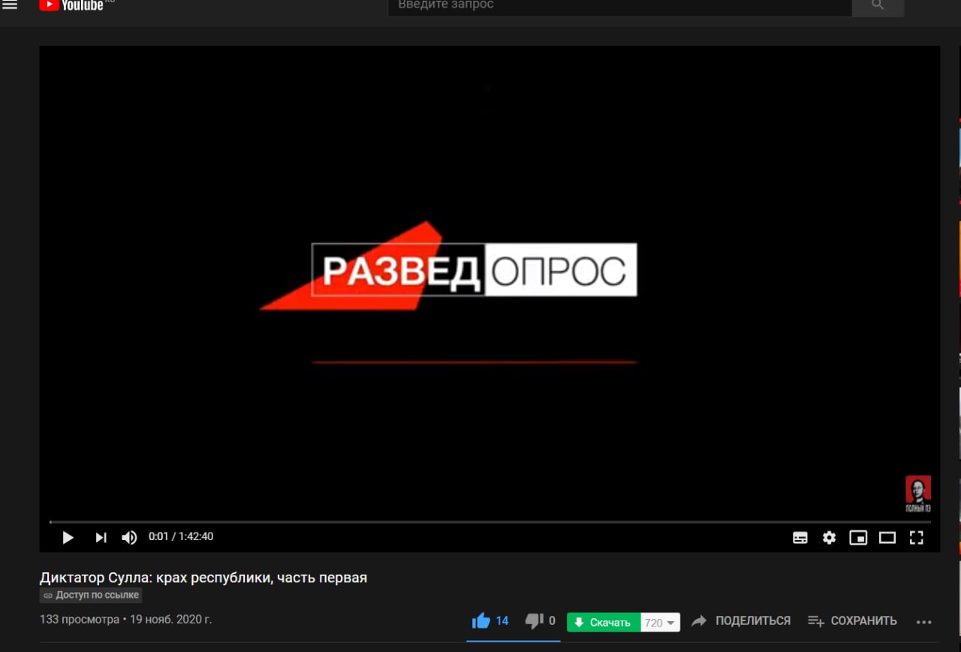Viewport: 961px width, 652px height.
Task: Click ПОДЕЛИТЬСЯ share button
Action: 740,621
